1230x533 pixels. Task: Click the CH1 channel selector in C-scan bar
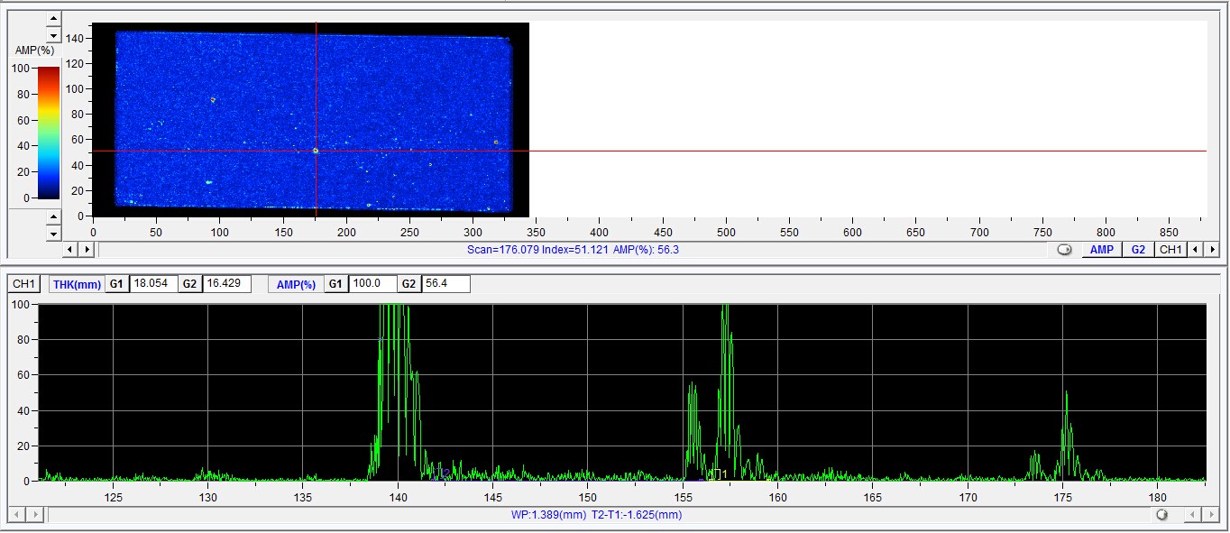click(x=1170, y=250)
